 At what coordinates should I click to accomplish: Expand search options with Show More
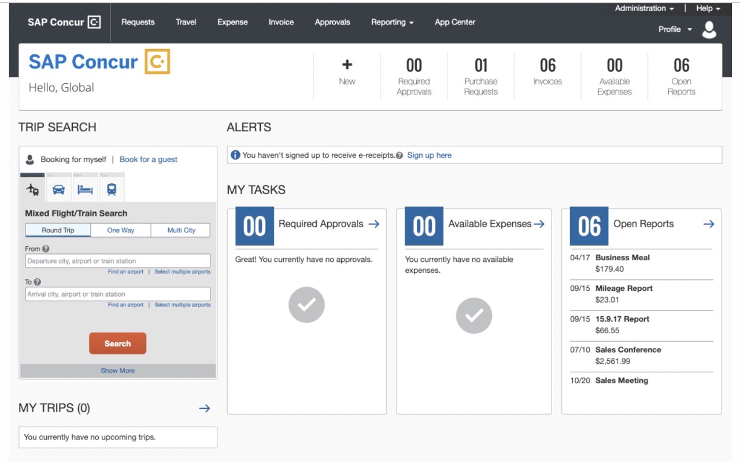[118, 371]
